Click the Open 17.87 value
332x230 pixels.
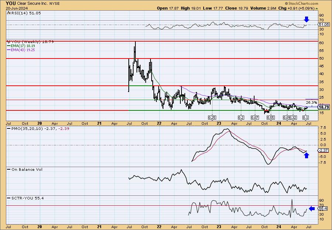coord(168,8)
